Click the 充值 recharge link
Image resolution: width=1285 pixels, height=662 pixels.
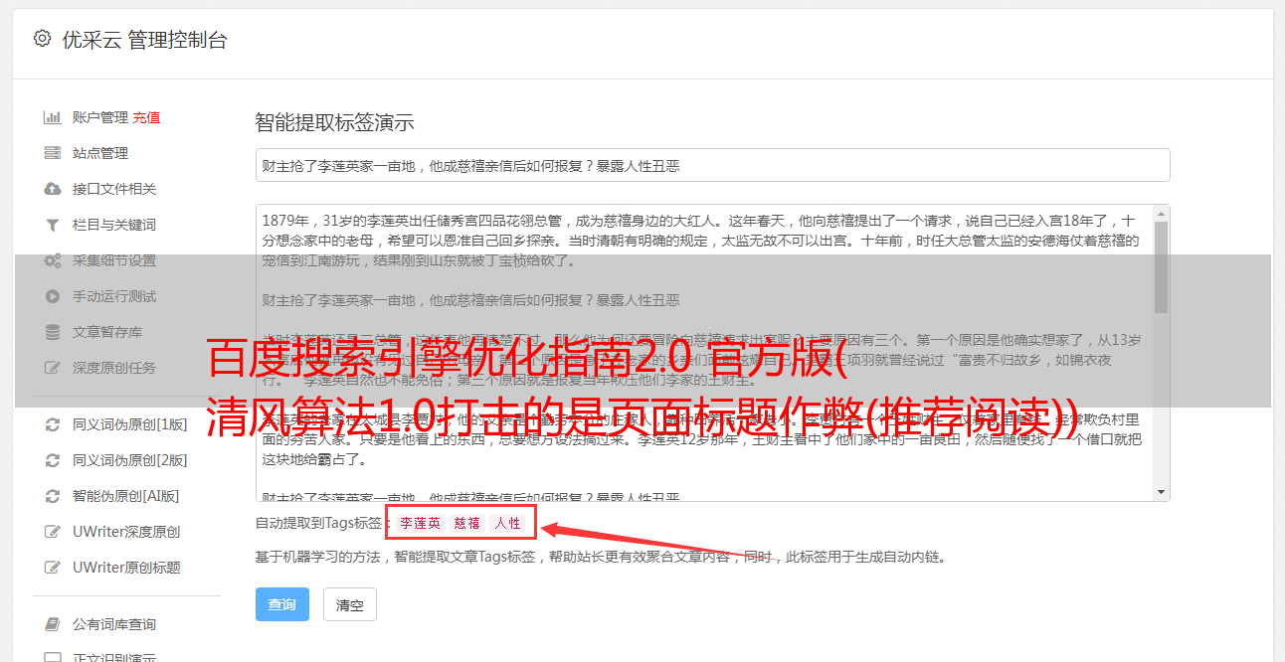click(146, 117)
